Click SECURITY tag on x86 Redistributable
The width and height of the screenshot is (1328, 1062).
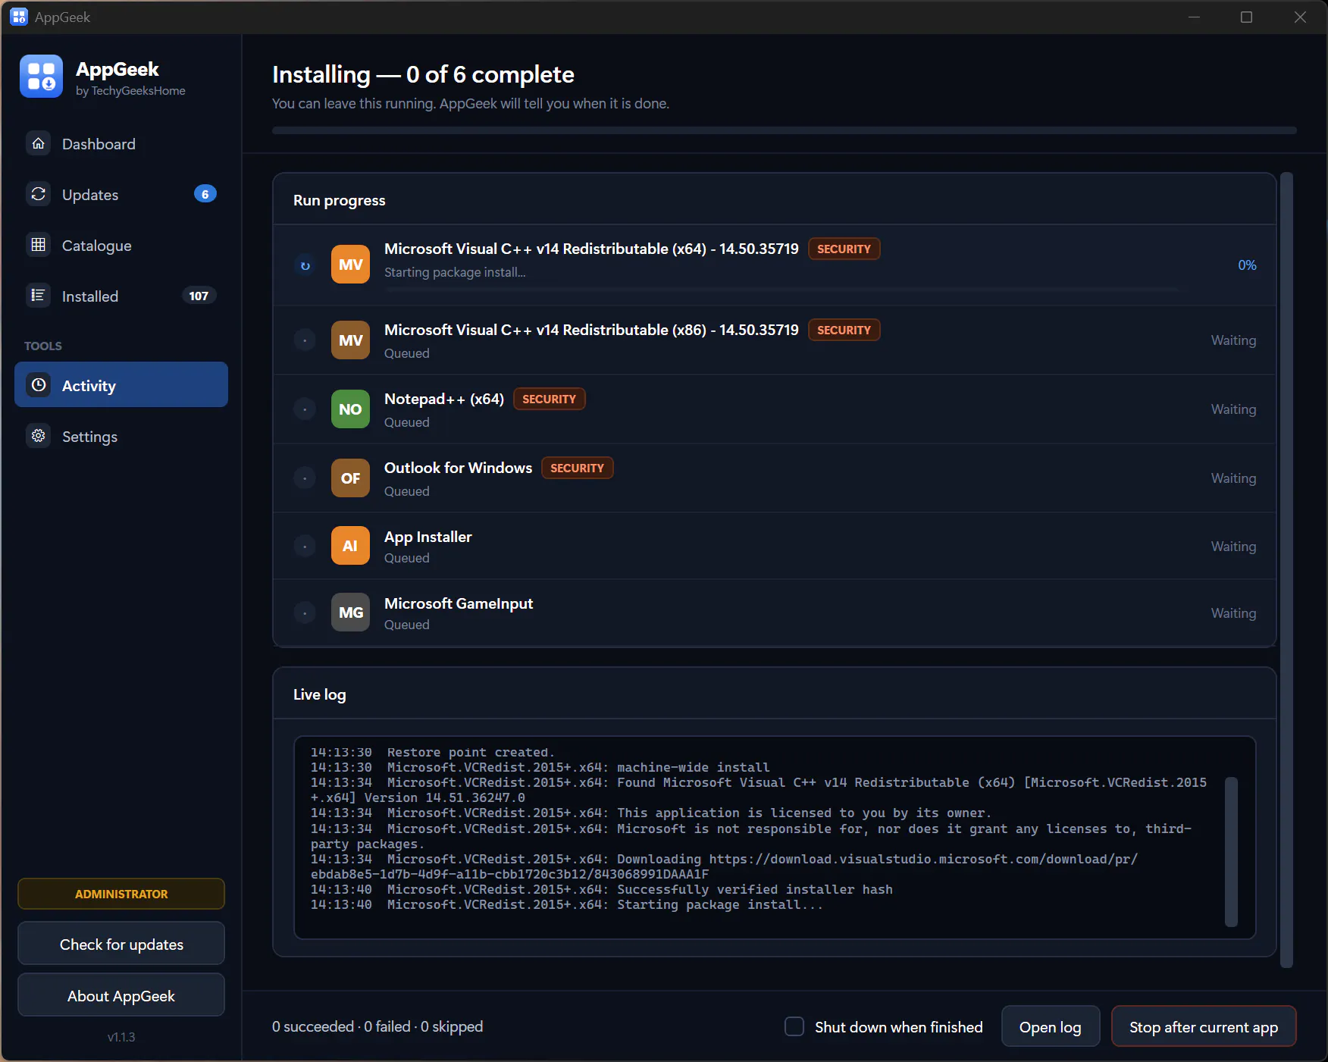pyautogui.click(x=844, y=330)
